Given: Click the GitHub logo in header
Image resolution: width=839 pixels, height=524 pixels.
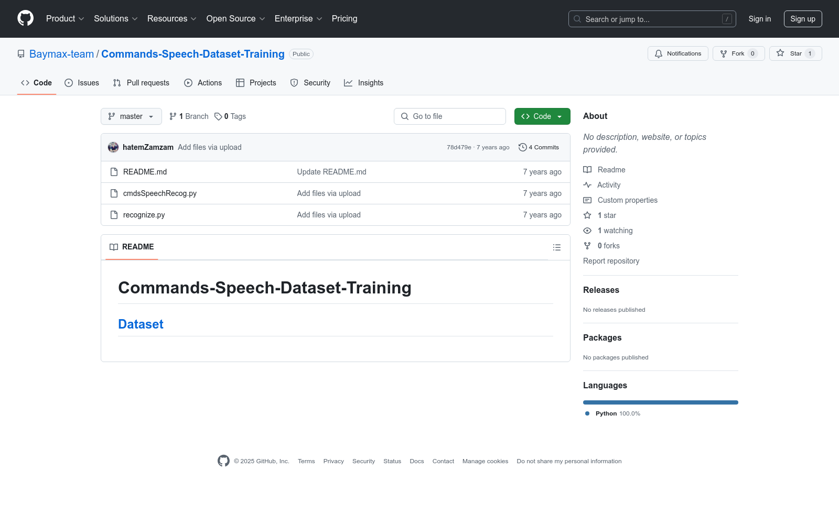Looking at the screenshot, I should coord(25,18).
